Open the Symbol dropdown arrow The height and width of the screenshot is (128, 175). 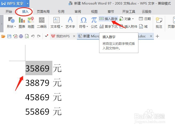pyautogui.click(x=87, y=27)
